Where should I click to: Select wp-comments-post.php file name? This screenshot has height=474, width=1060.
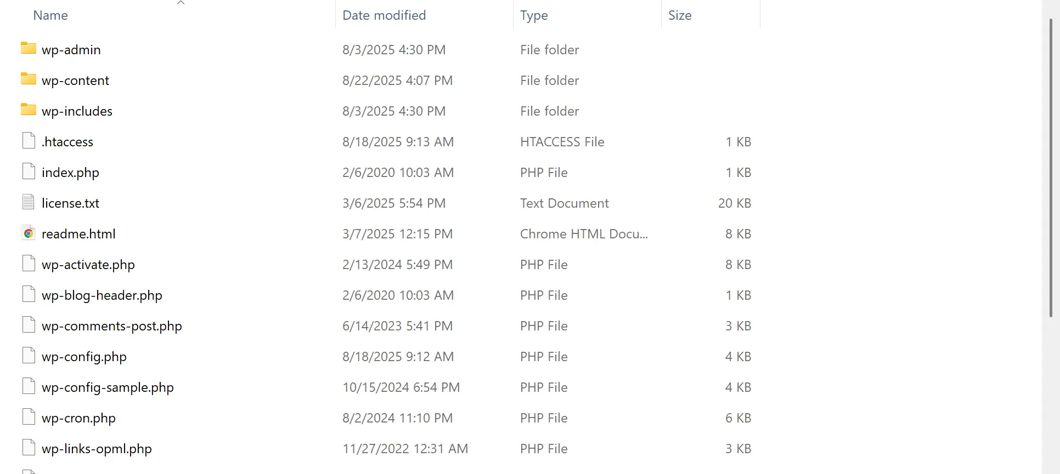pos(112,326)
